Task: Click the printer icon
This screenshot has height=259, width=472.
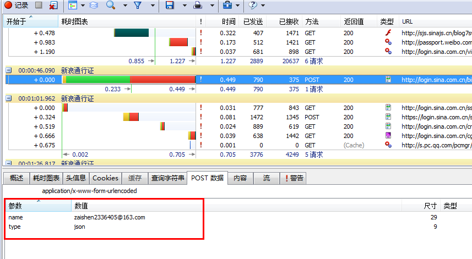Action: 198,5
